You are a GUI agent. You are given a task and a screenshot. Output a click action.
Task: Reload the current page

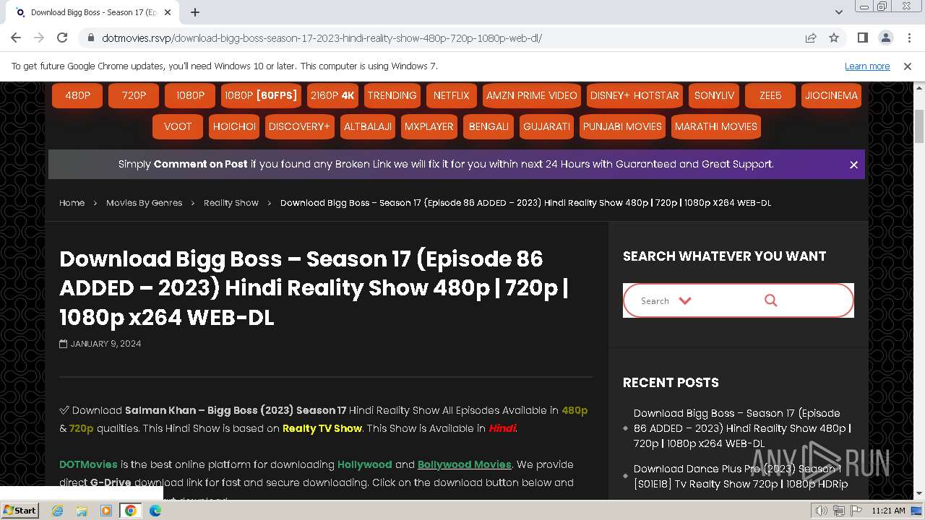click(62, 38)
